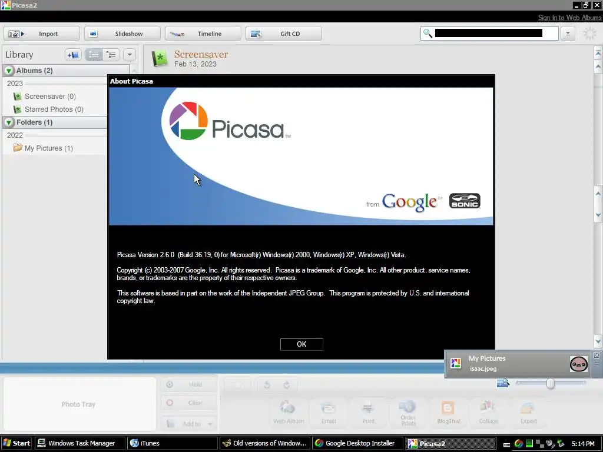Image resolution: width=603 pixels, height=452 pixels.
Task: Click the Picasa2 title bar icon
Action: pyautogui.click(x=5, y=5)
